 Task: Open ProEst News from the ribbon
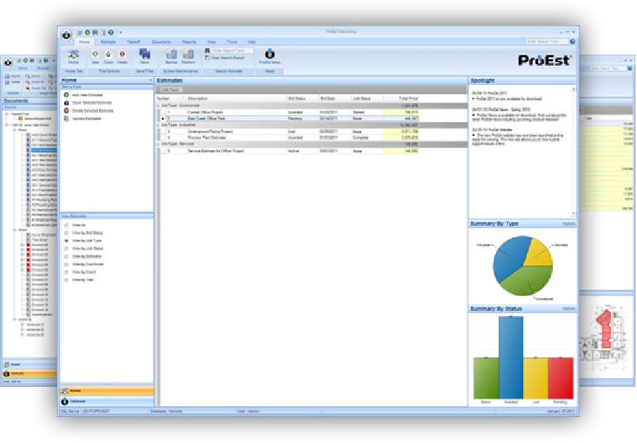point(269,56)
